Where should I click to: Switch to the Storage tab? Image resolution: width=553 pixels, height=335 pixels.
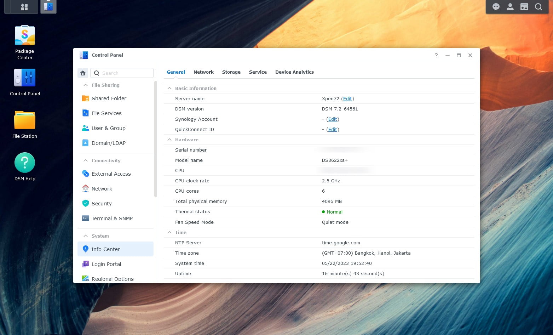click(231, 72)
